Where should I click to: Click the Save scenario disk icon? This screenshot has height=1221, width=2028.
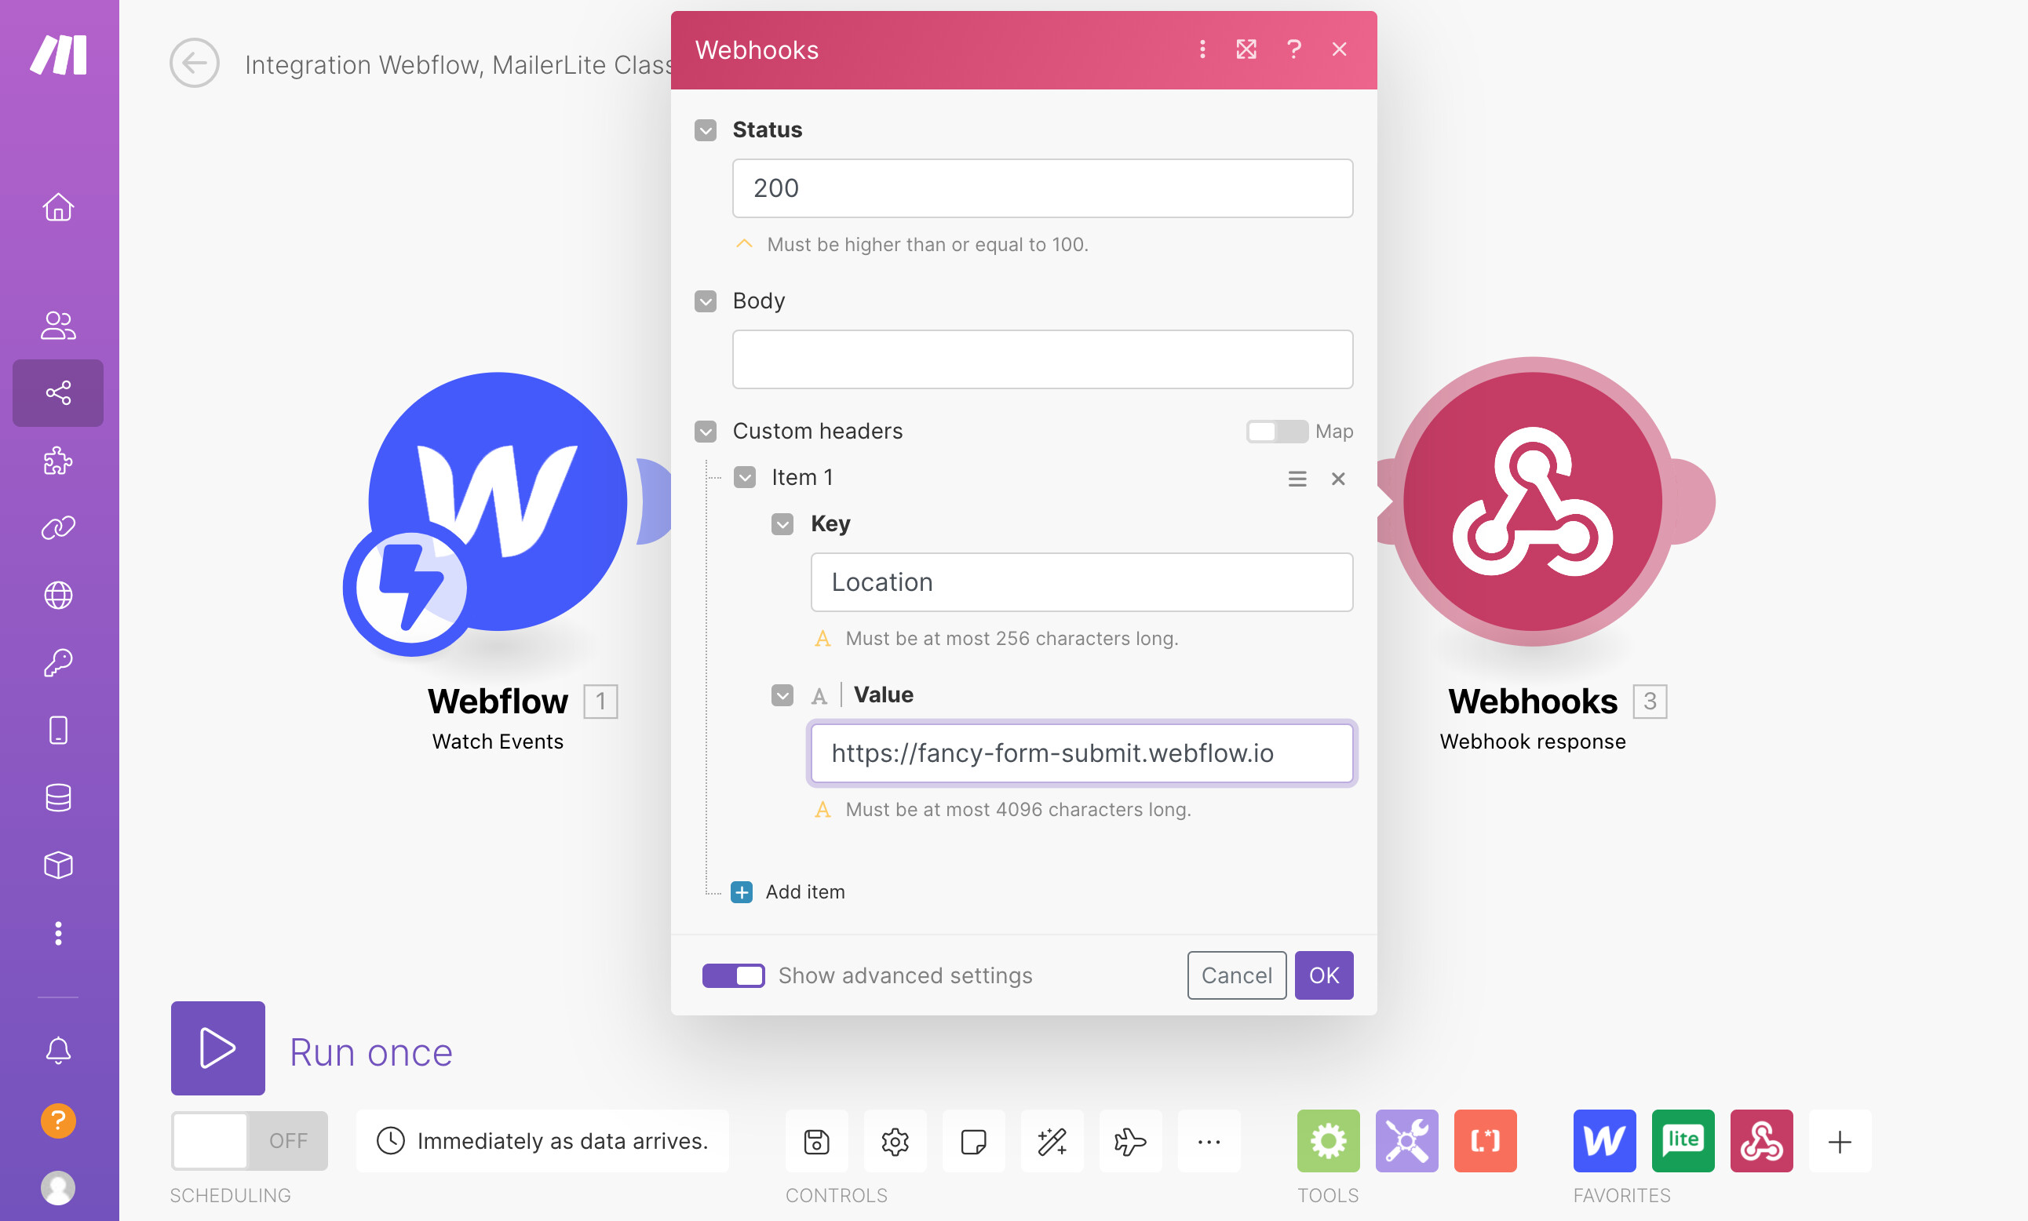point(816,1141)
